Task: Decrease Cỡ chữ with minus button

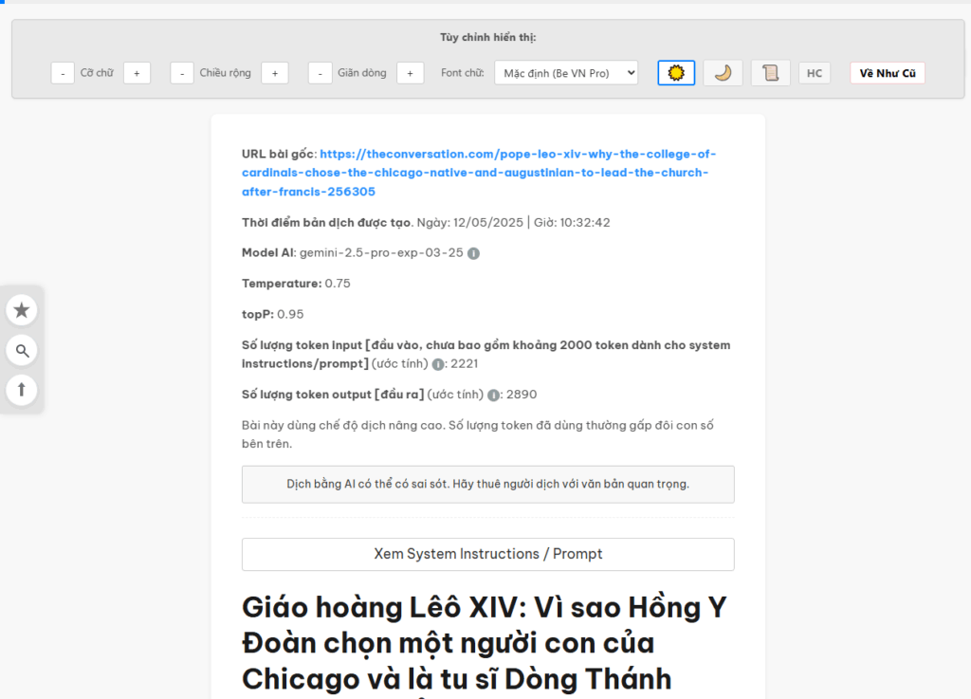Action: 63,73
